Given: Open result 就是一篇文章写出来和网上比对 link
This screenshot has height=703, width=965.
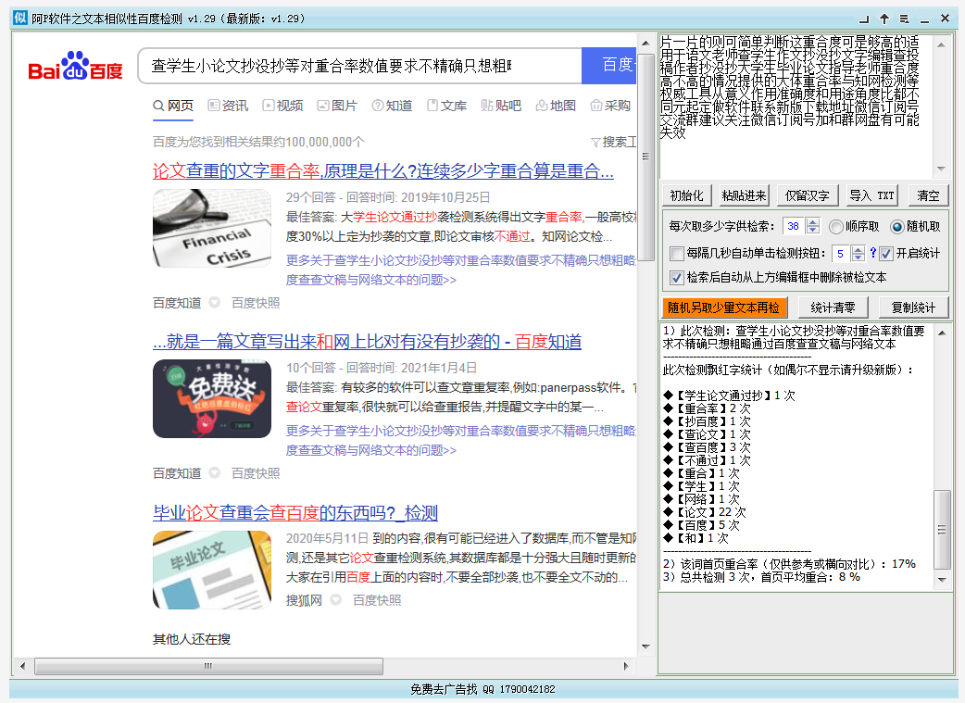Looking at the screenshot, I should pos(367,342).
